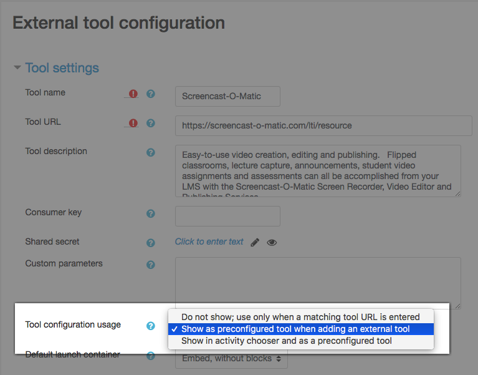Focus the Tool name input field

click(x=227, y=97)
